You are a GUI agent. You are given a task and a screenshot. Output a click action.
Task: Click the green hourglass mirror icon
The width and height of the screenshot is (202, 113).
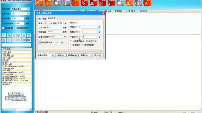coord(24,35)
